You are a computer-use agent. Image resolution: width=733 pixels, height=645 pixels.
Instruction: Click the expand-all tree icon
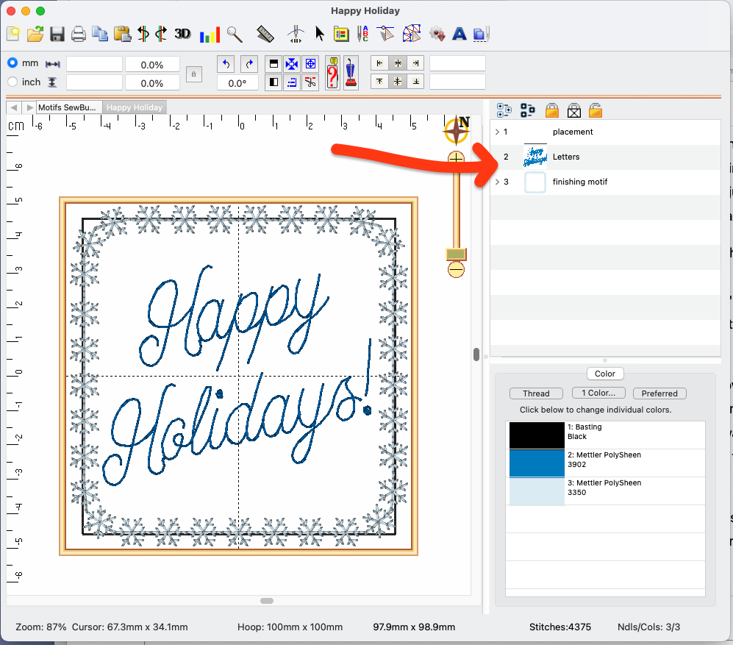[x=504, y=110]
